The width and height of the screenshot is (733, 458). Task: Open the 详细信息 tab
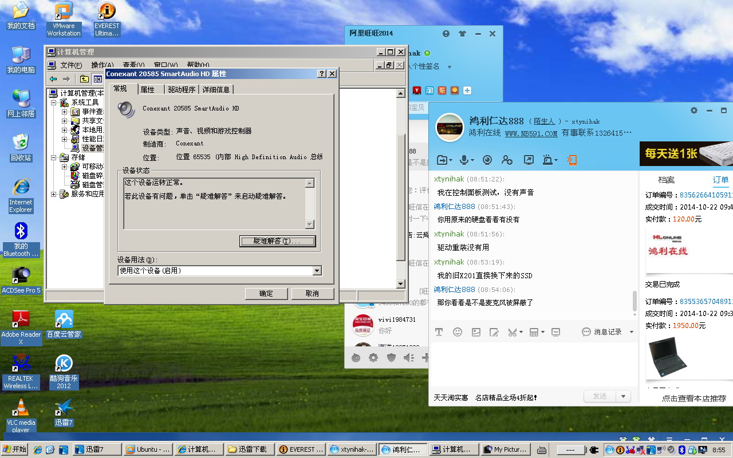216,89
